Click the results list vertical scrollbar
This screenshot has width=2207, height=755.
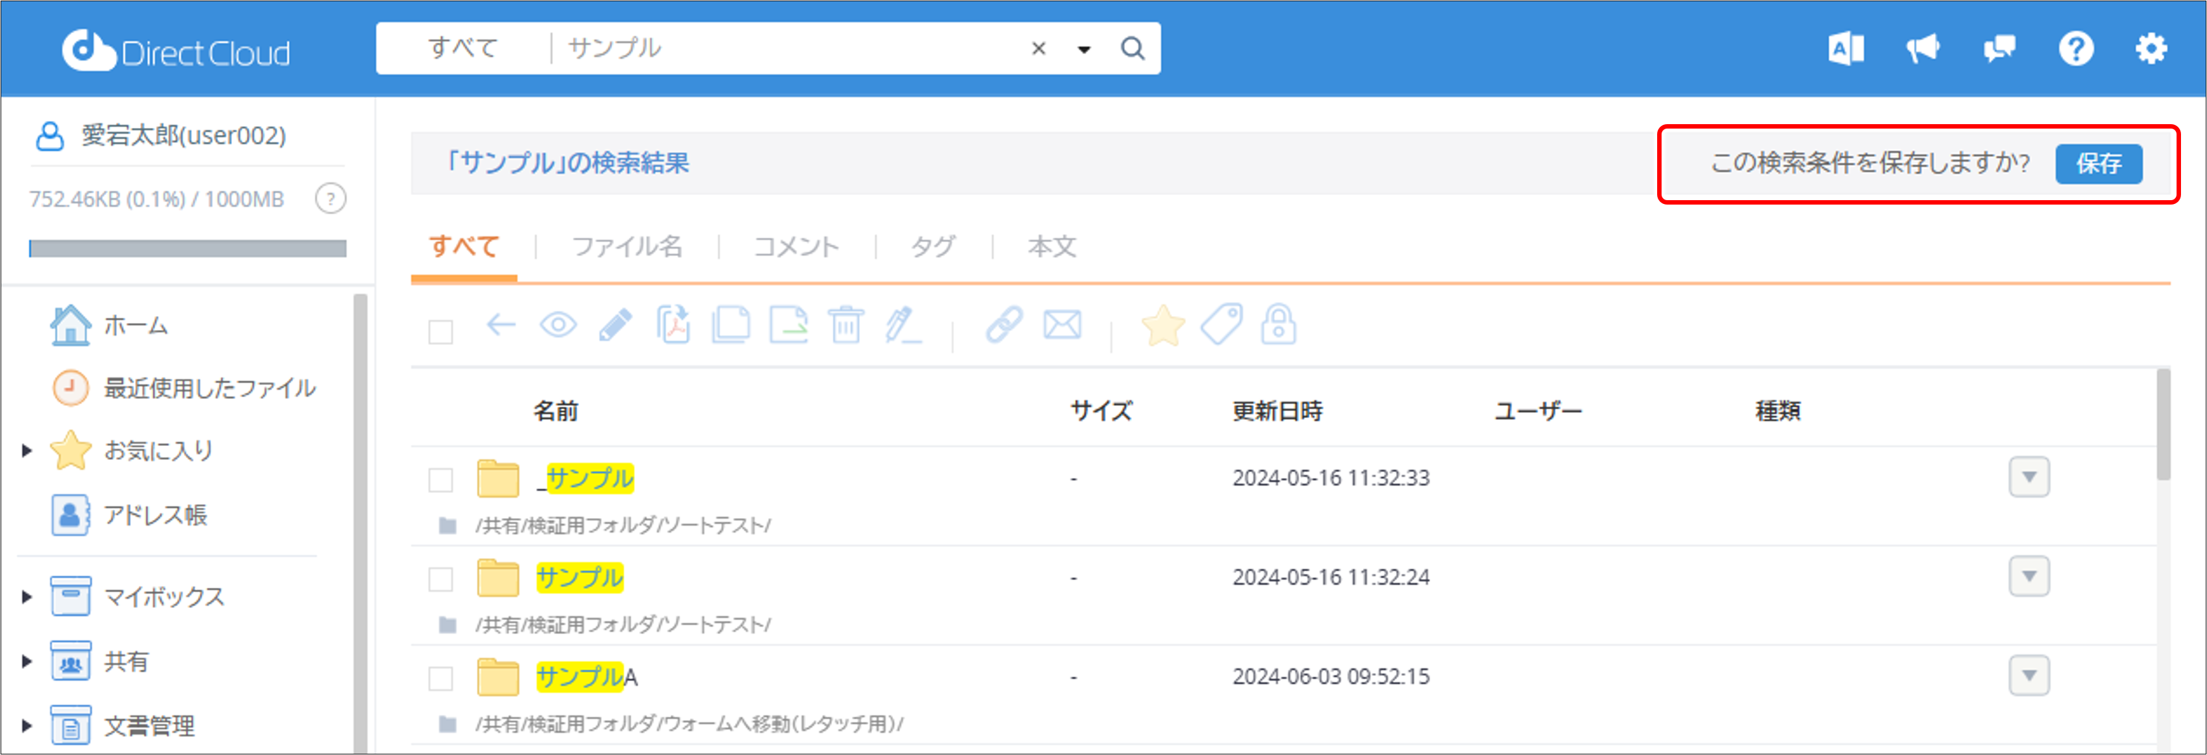2163,424
